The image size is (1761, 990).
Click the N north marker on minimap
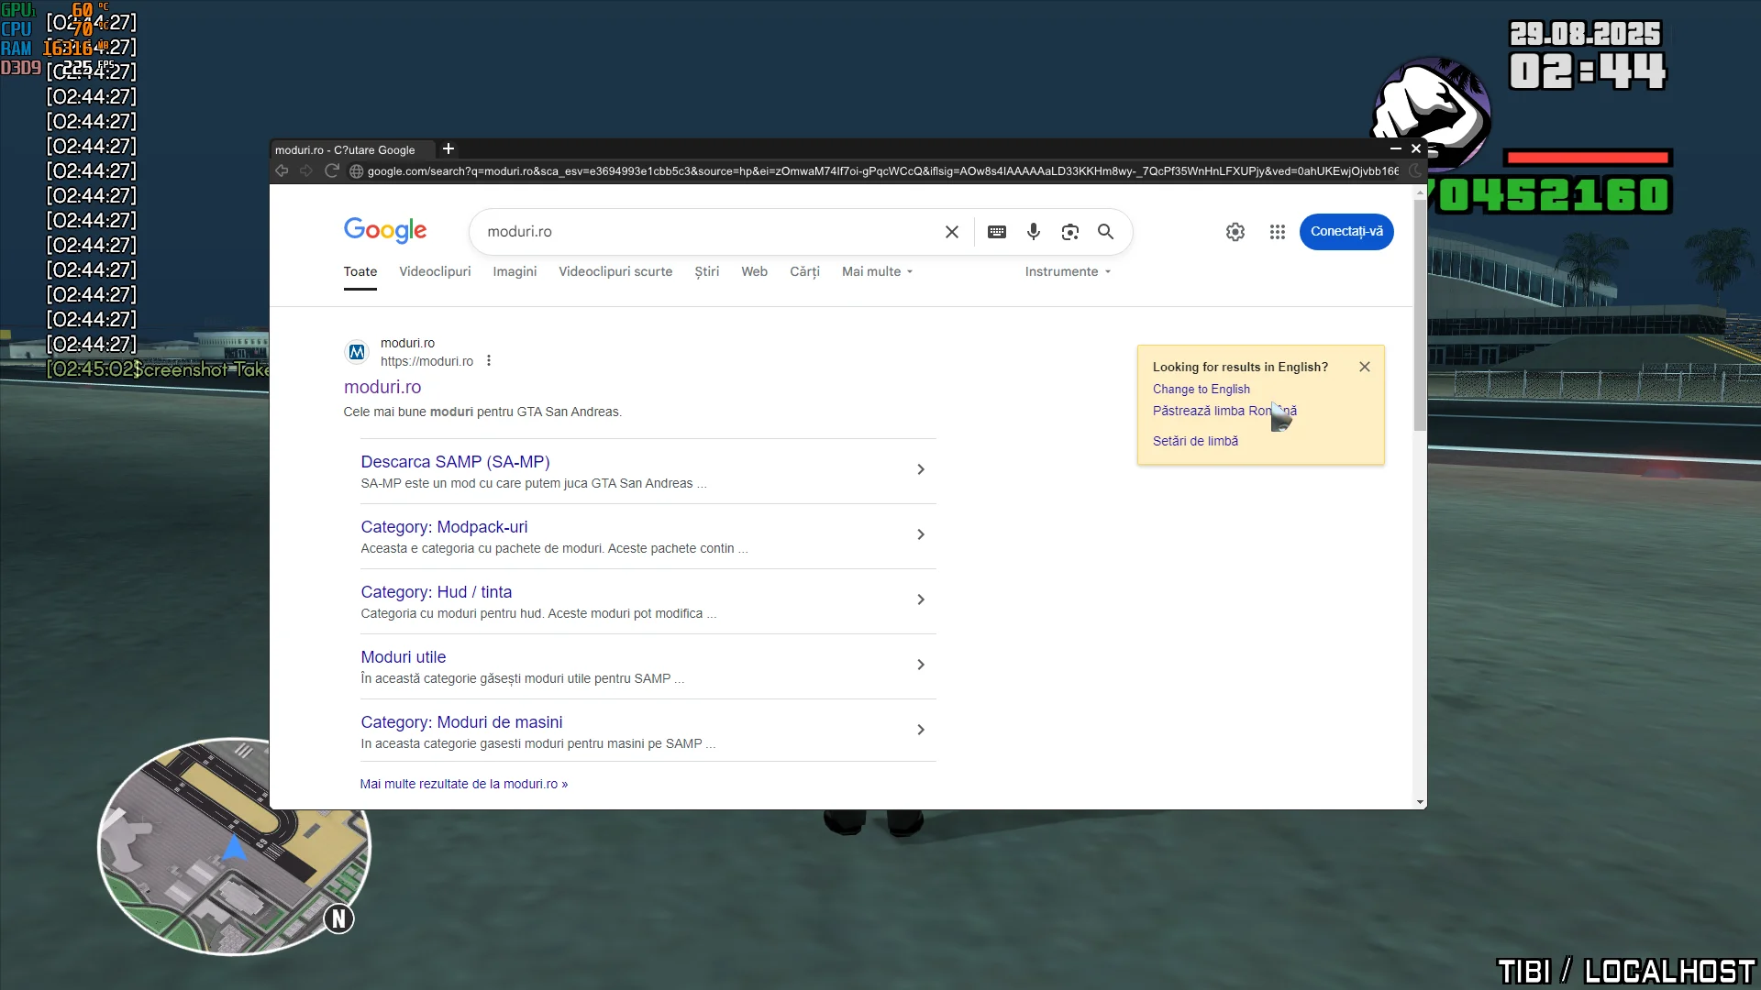[x=338, y=918]
